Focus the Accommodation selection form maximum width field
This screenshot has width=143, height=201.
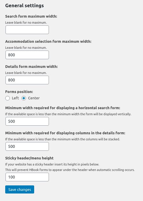(x=27, y=55)
